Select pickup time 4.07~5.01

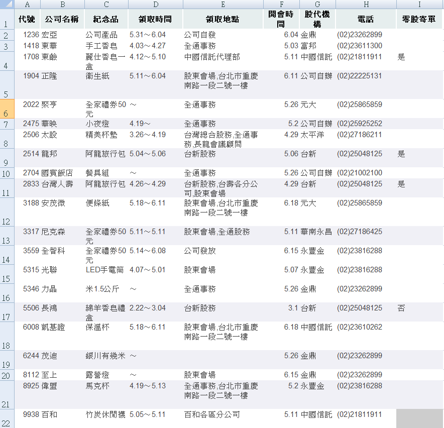[156, 274]
